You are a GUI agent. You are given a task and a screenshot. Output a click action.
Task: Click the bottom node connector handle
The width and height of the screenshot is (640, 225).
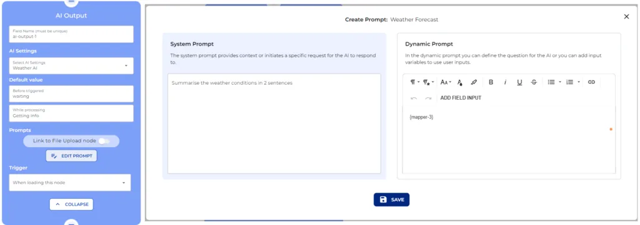pyautogui.click(x=71, y=223)
